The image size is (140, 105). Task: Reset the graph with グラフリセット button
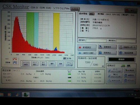coord(69,64)
